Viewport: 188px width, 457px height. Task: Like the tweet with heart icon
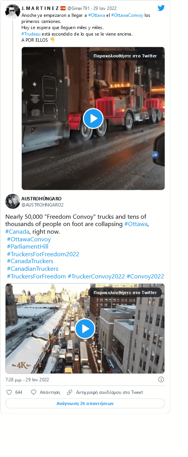[9, 392]
